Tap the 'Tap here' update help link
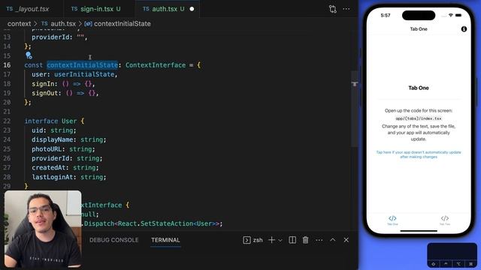The width and height of the screenshot is (481, 270). click(419, 154)
